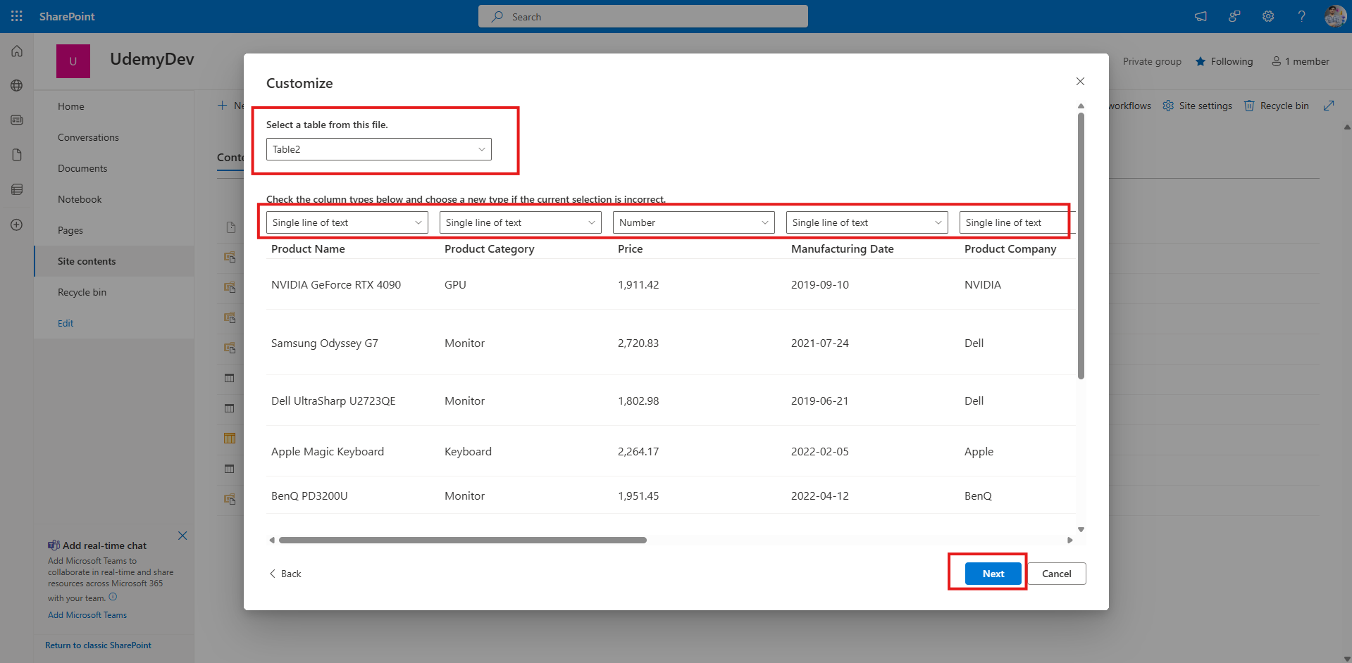This screenshot has width=1352, height=663.
Task: Open the SharePoint app launcher waffle
Action: click(x=17, y=16)
